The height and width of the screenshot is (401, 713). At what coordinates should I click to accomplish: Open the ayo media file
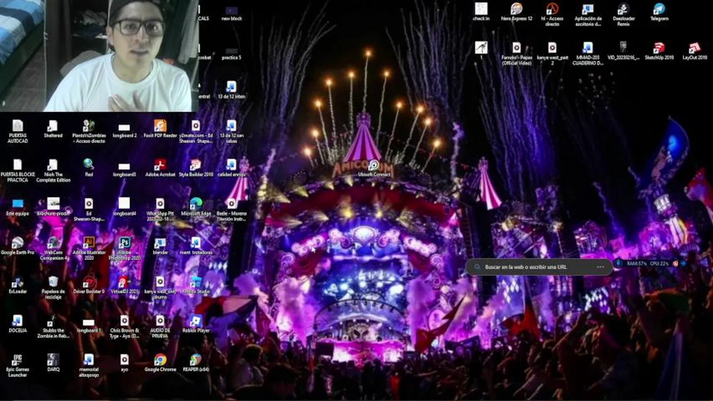click(124, 363)
